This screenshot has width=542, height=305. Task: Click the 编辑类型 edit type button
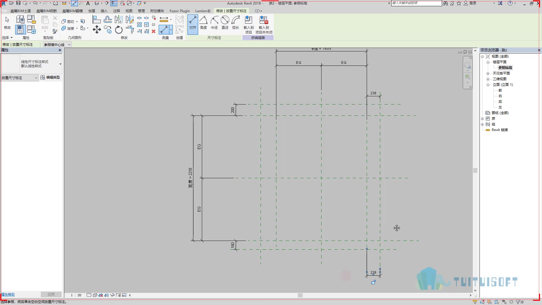pos(50,77)
